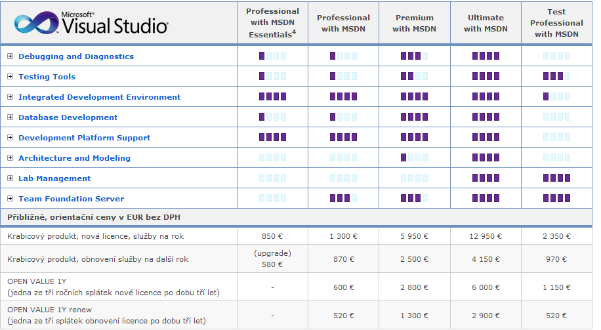Click Development Platform Support rating under Ultimate
Image resolution: width=601 pixels, height=330 pixels.
point(486,137)
